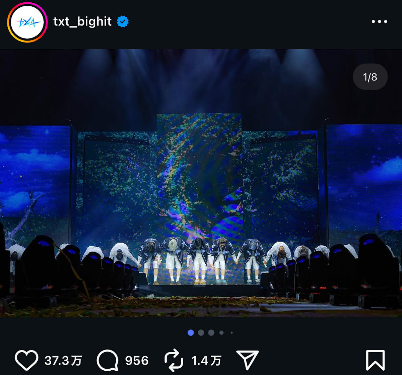Click the 1/8 carousel indicator
402x375 pixels.
(x=370, y=77)
